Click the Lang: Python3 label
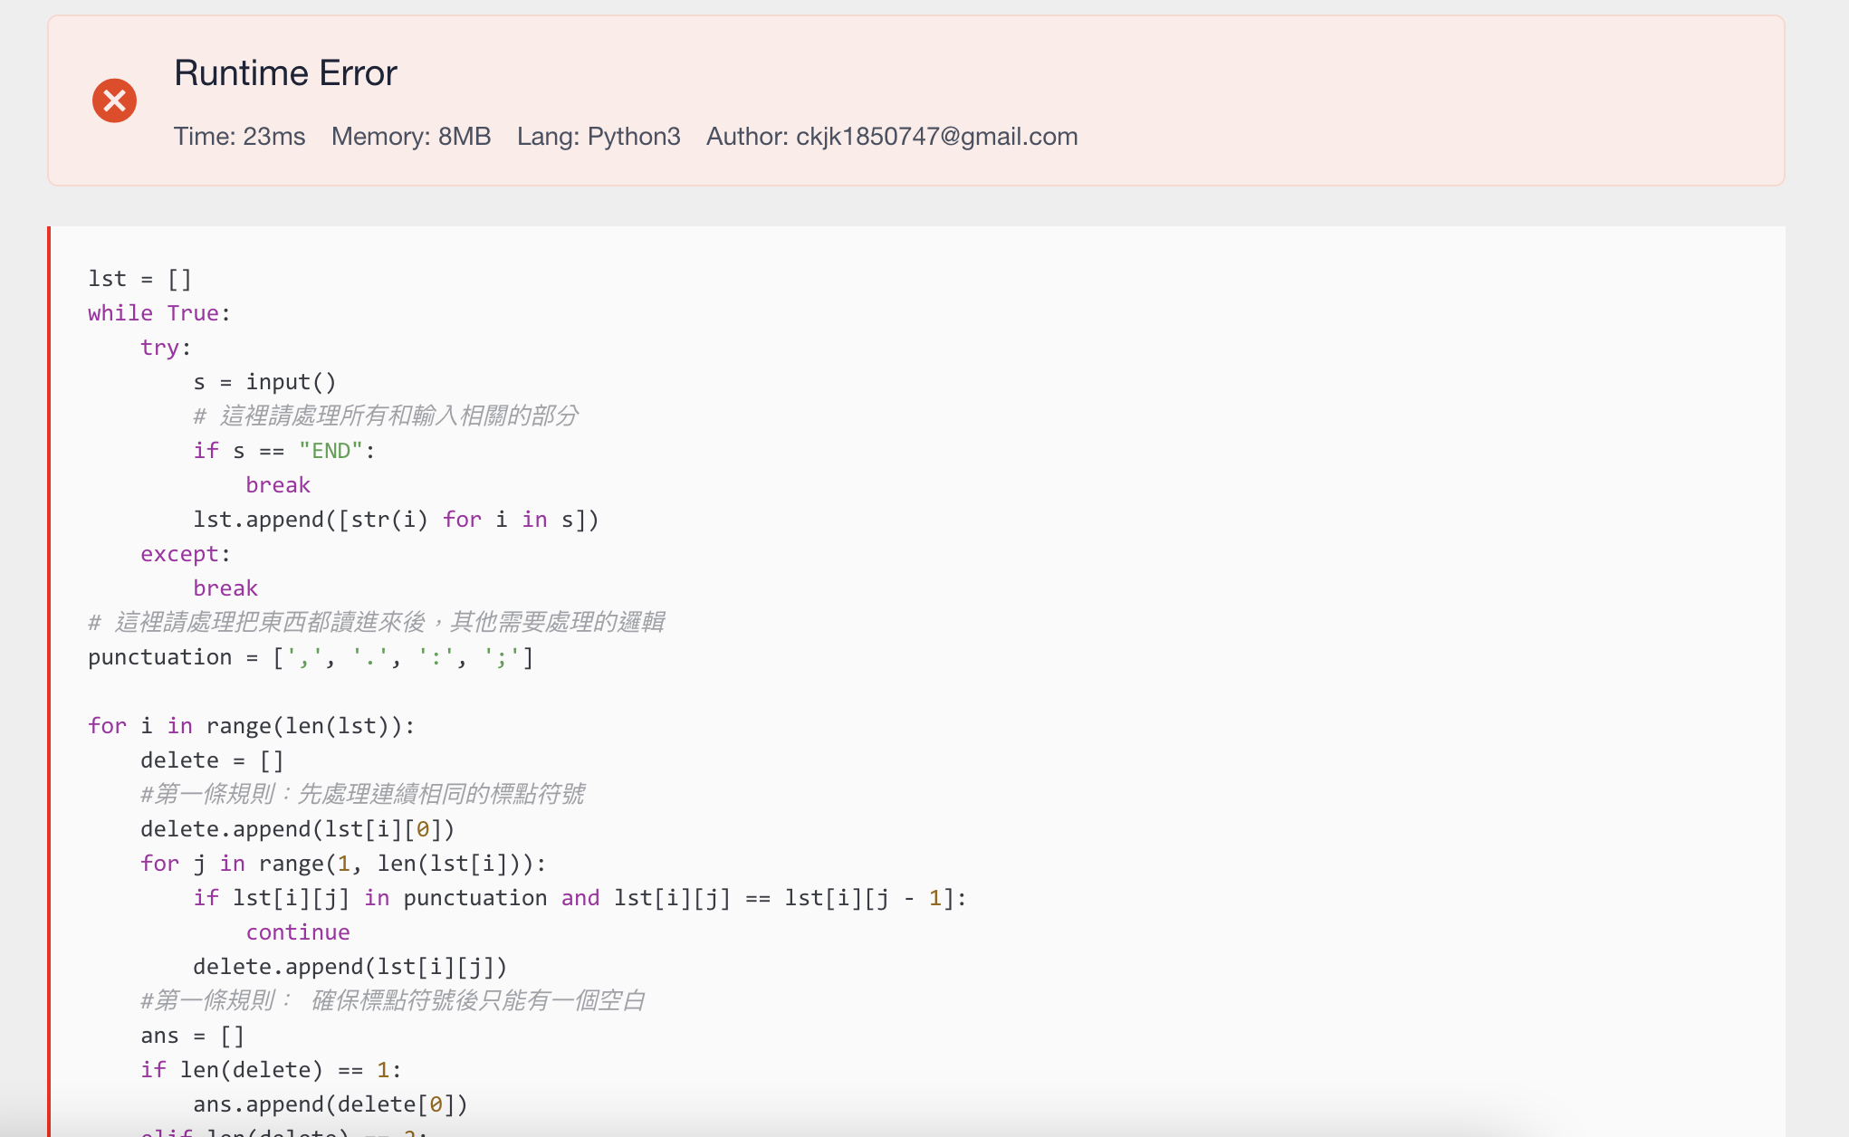The image size is (1849, 1137). coord(599,137)
